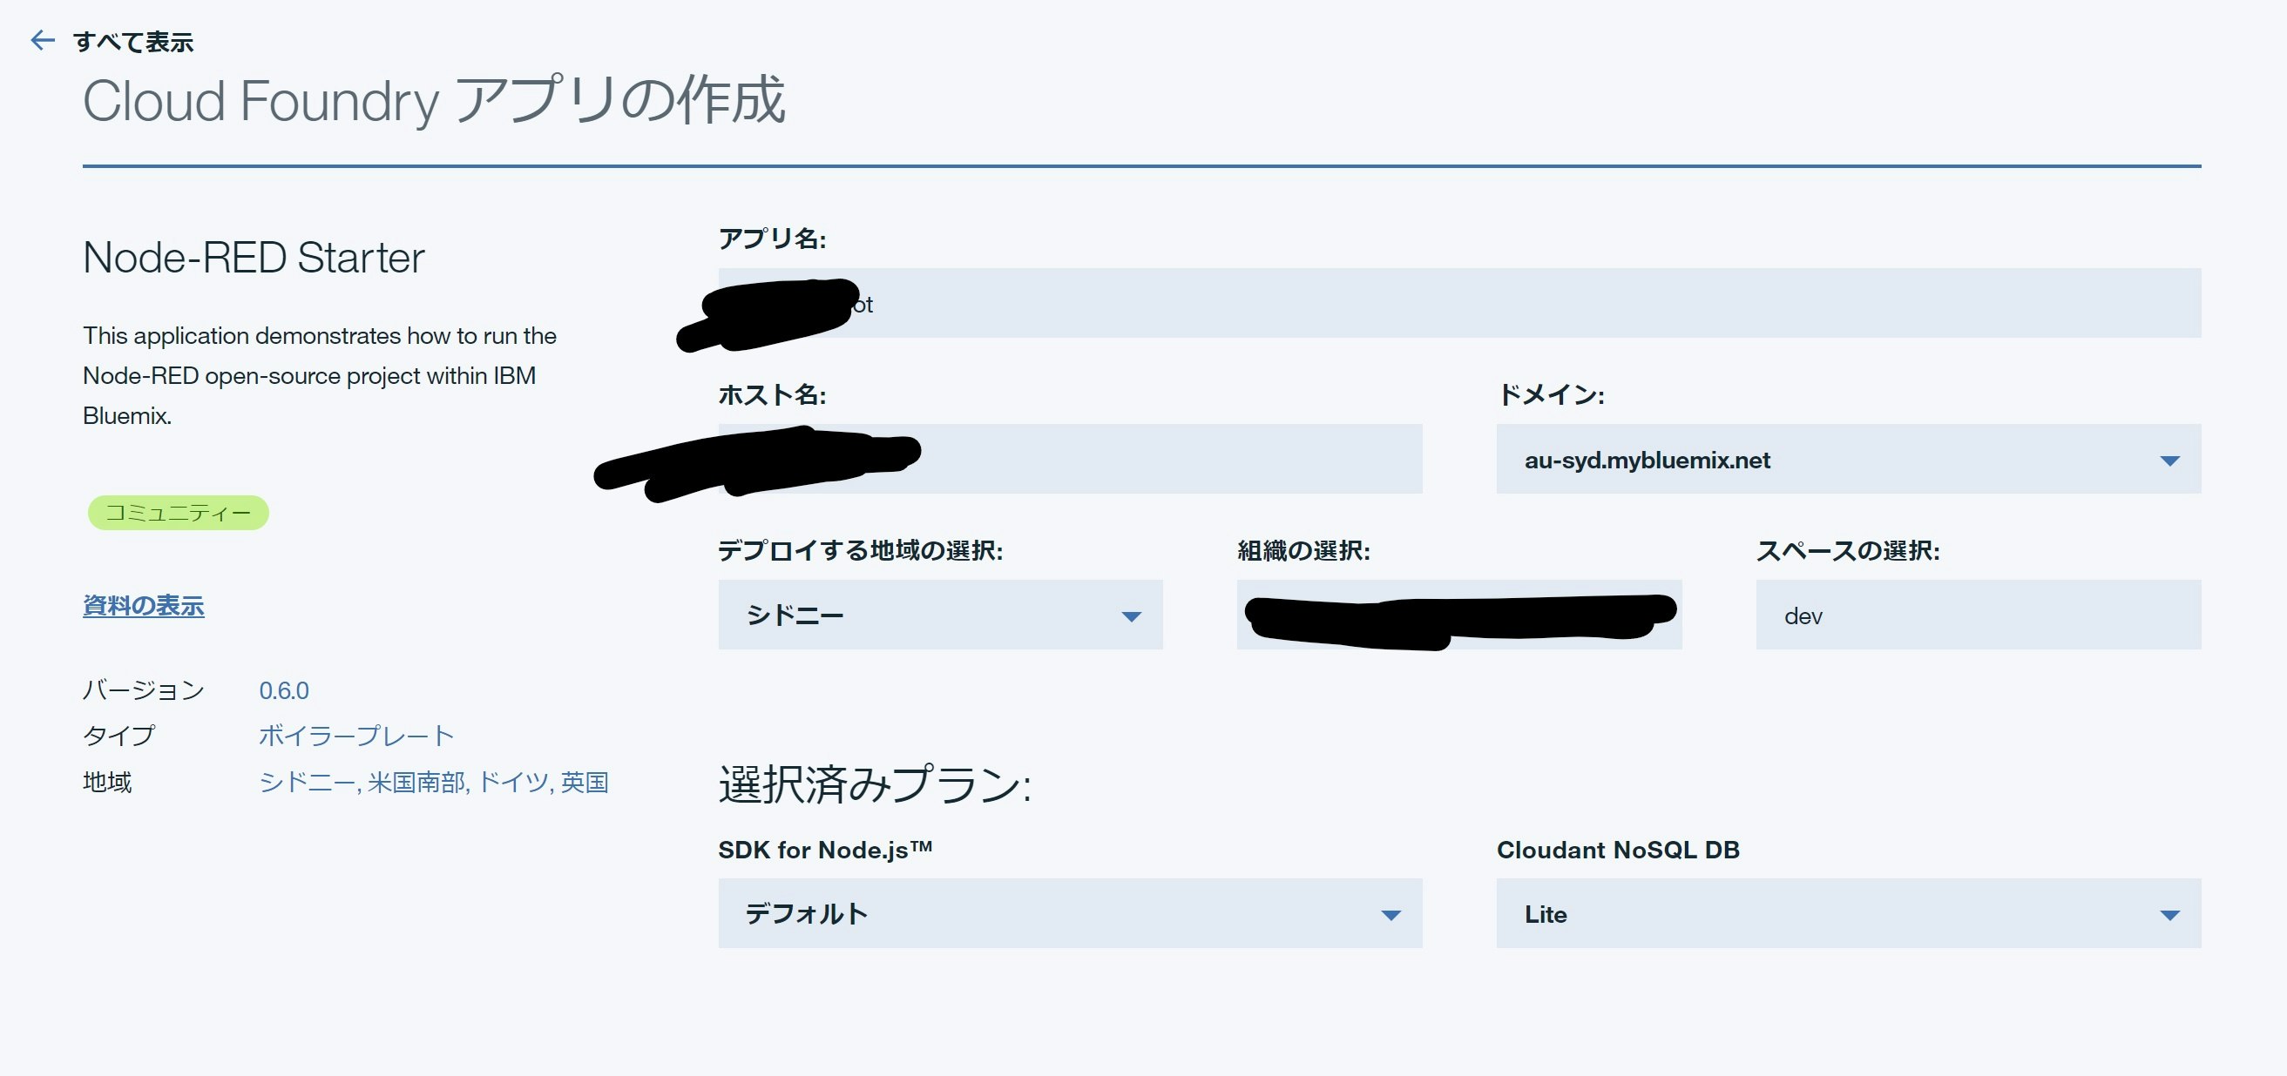The height and width of the screenshot is (1076, 2287).
Task: Click the 組織の選択 field
Action: click(1458, 615)
